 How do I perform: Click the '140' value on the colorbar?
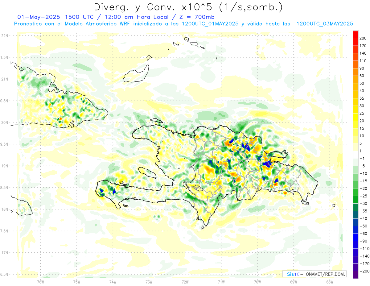pos(363,53)
